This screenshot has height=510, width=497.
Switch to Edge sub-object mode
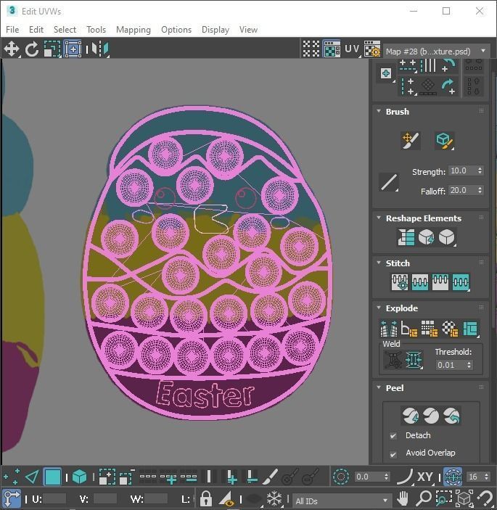pyautogui.click(x=32, y=477)
